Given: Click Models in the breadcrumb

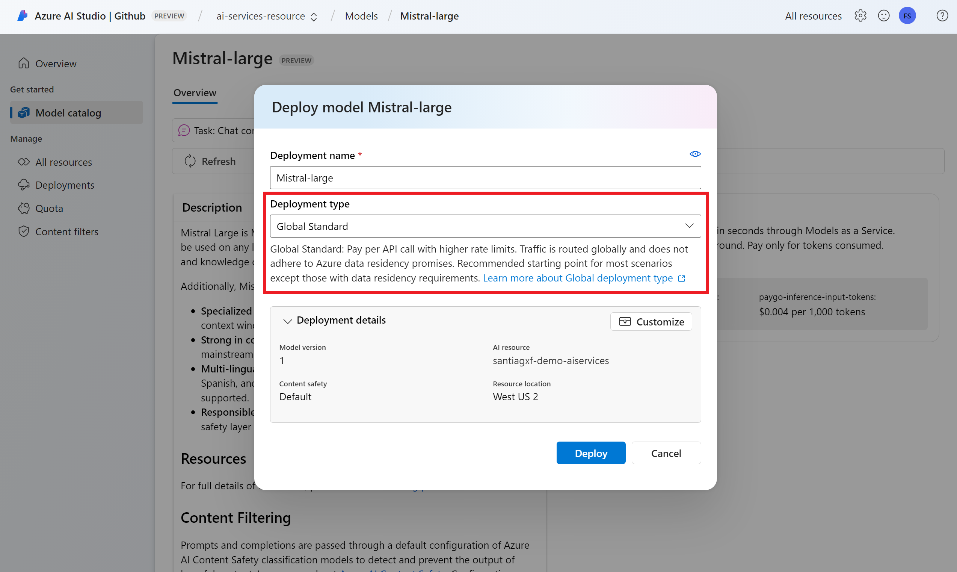Looking at the screenshot, I should 361,16.
